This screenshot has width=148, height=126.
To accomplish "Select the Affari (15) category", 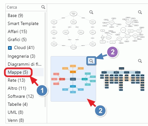I will [x=17, y=31].
